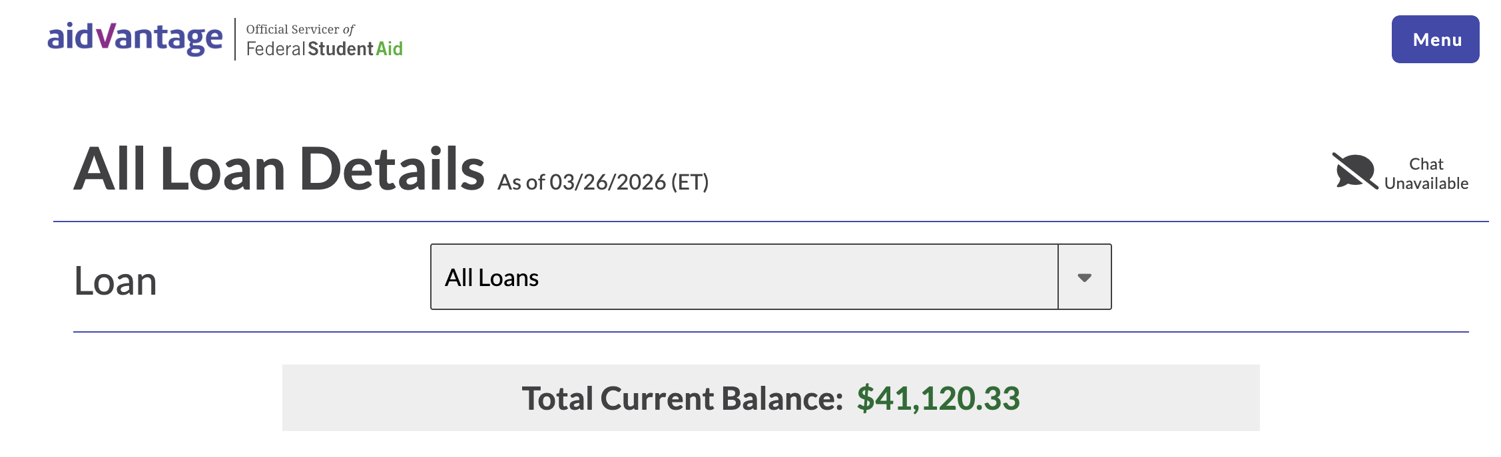The height and width of the screenshot is (457, 1501).
Task: Click the purple Aidvantage wordmark
Action: click(x=137, y=39)
